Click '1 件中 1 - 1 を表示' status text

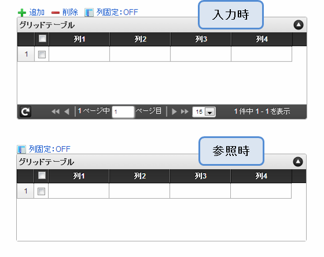pyautogui.click(x=262, y=111)
